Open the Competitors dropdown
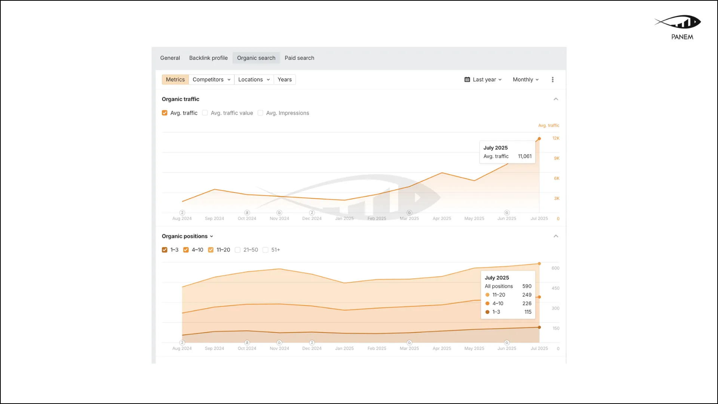The width and height of the screenshot is (718, 404). 211,80
